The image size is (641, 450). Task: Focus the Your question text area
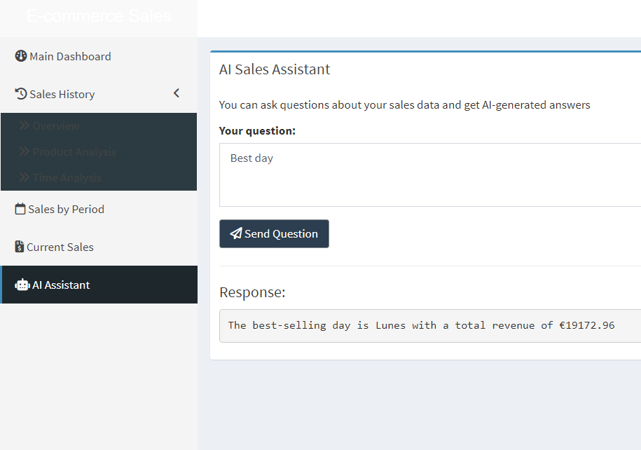[x=430, y=175]
